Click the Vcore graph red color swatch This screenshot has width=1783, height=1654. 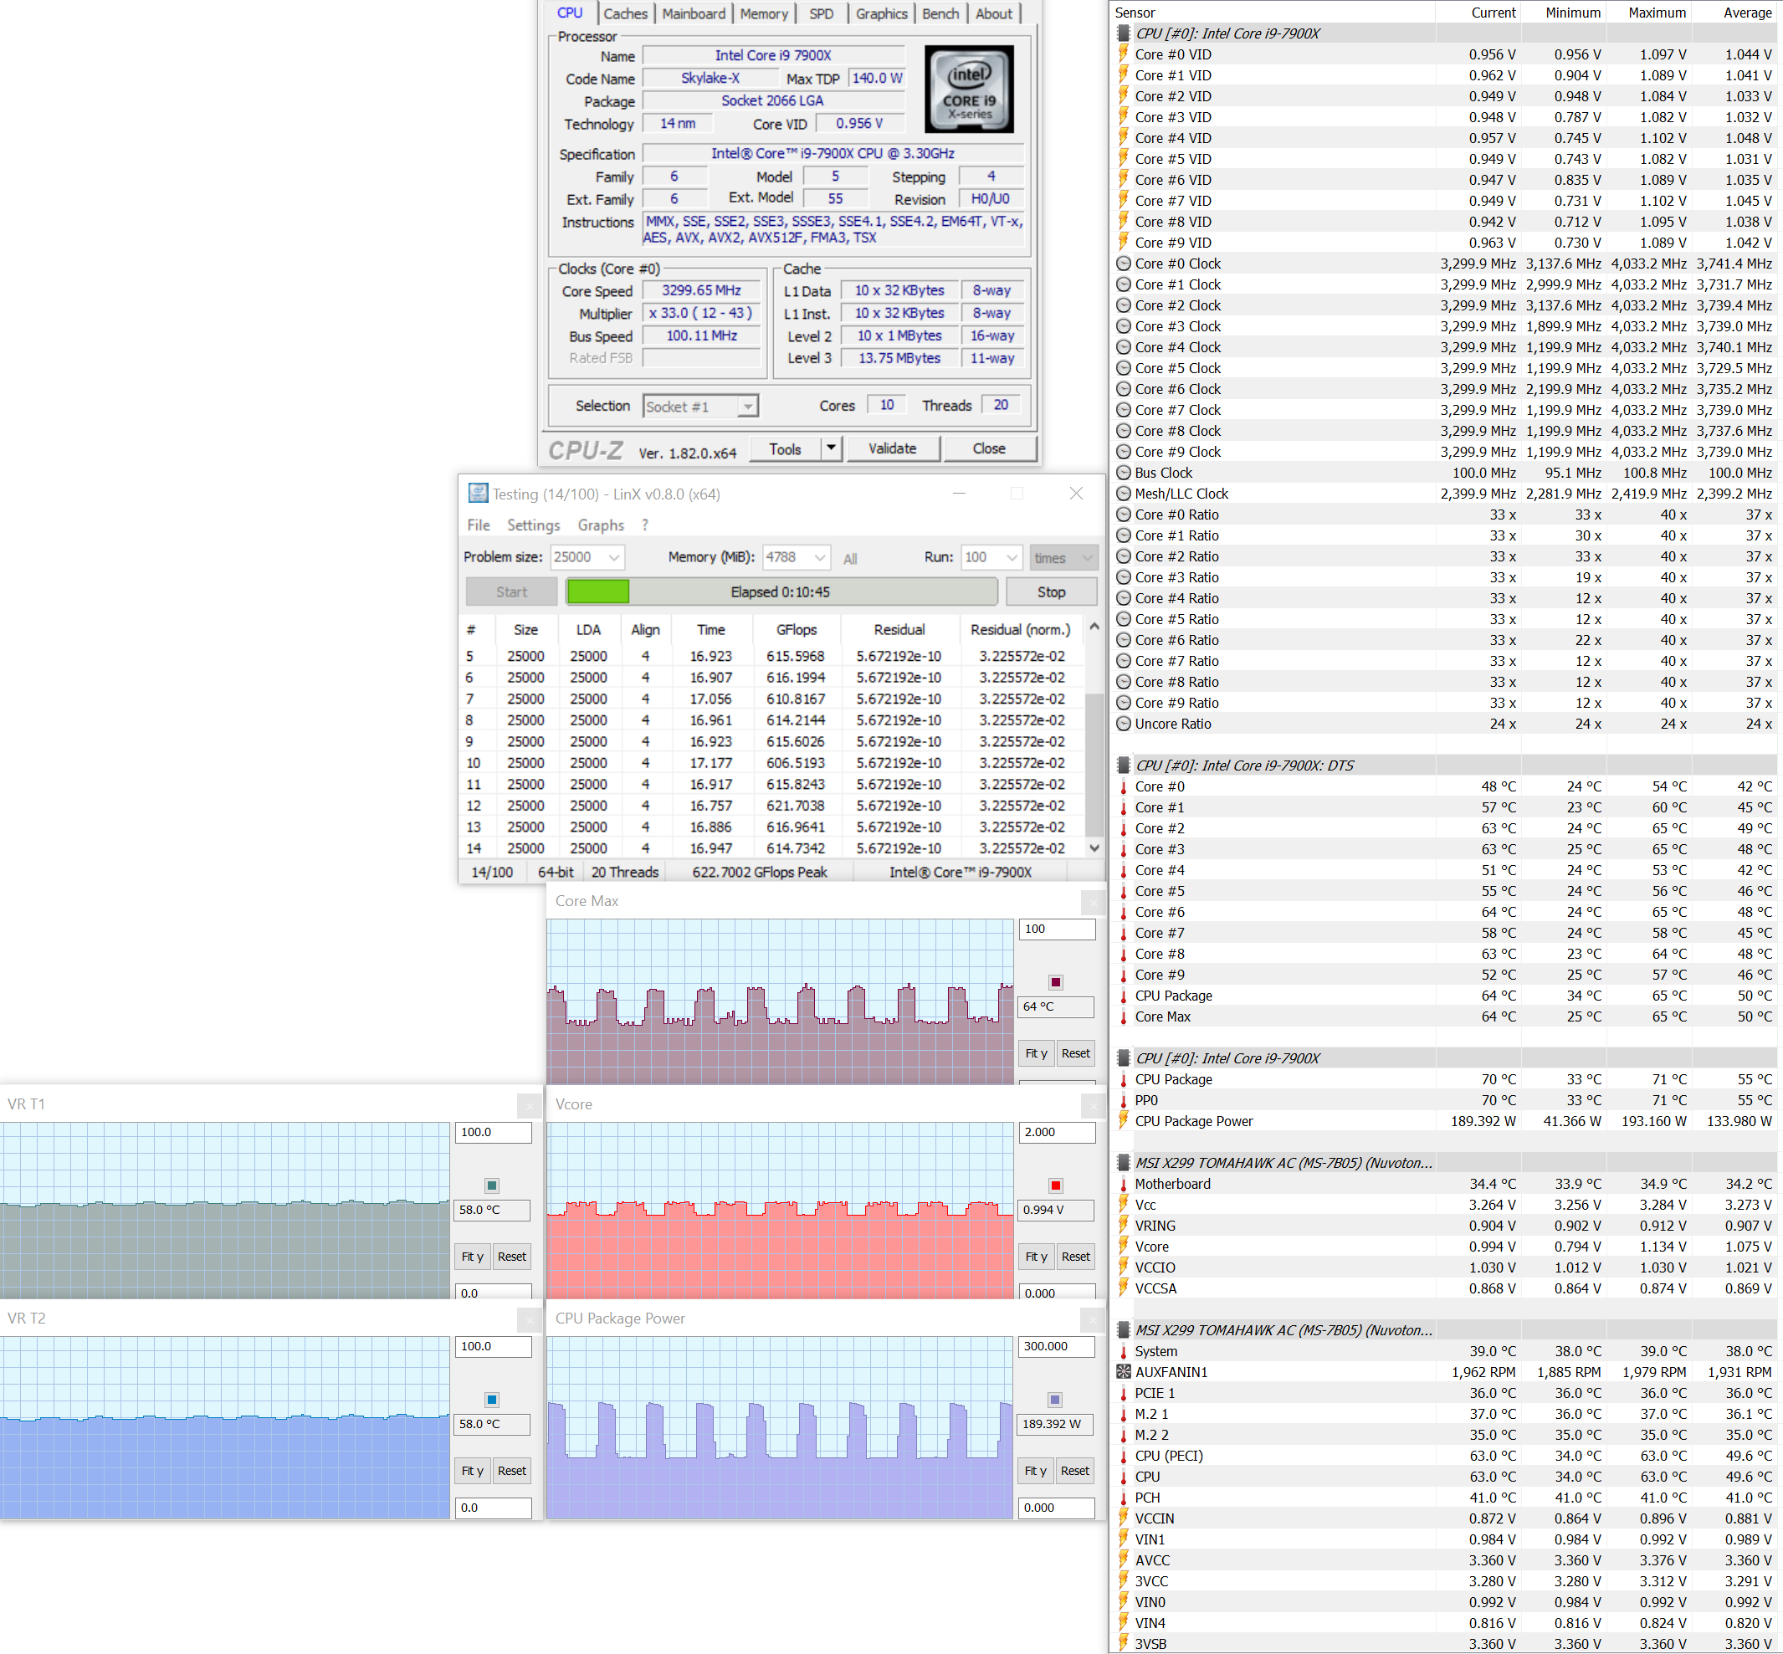[1055, 1185]
